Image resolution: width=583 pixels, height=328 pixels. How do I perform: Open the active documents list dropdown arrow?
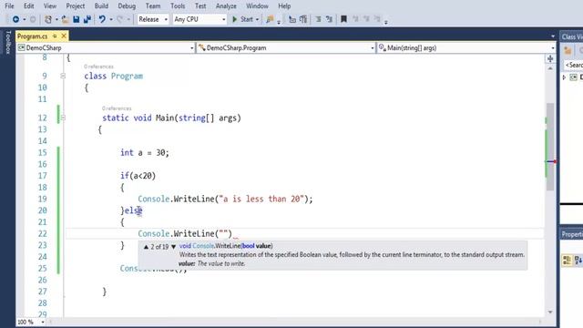pos(553,36)
